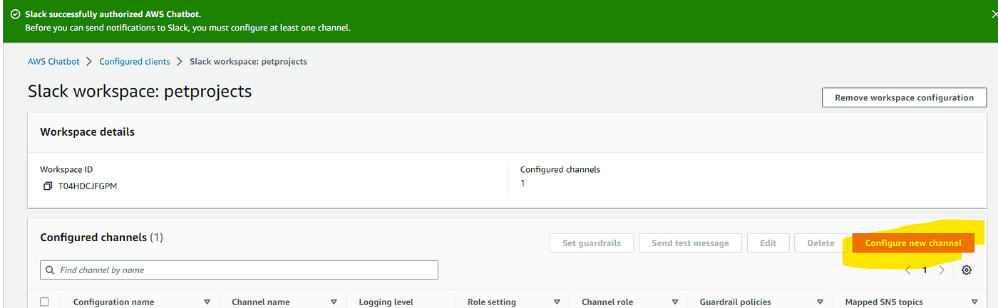
Task: Go to previous page of channels
Action: click(x=908, y=270)
